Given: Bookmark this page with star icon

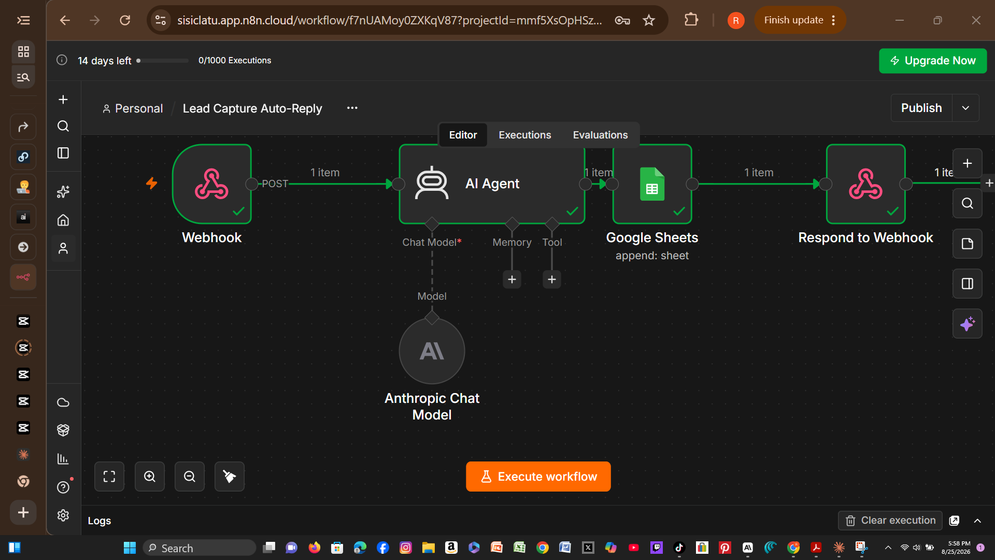Looking at the screenshot, I should tap(649, 20).
